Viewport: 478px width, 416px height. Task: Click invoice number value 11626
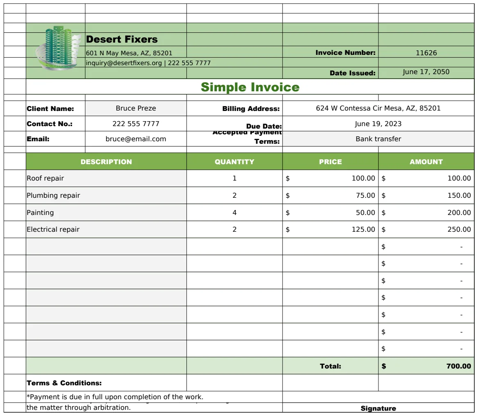(x=426, y=53)
